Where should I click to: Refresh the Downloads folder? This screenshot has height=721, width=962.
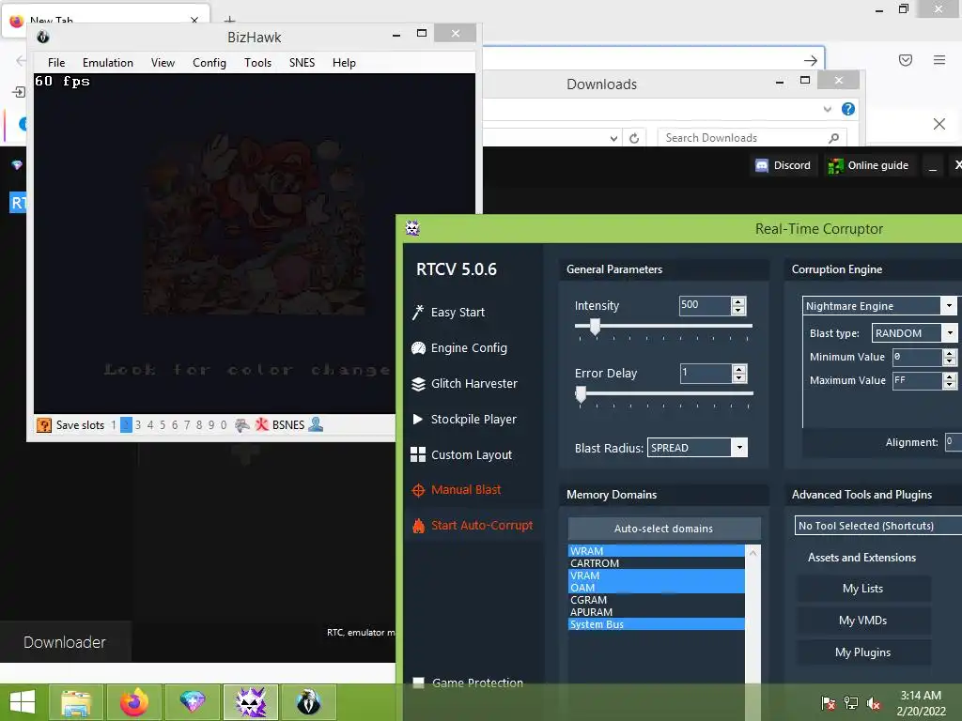[x=634, y=139]
